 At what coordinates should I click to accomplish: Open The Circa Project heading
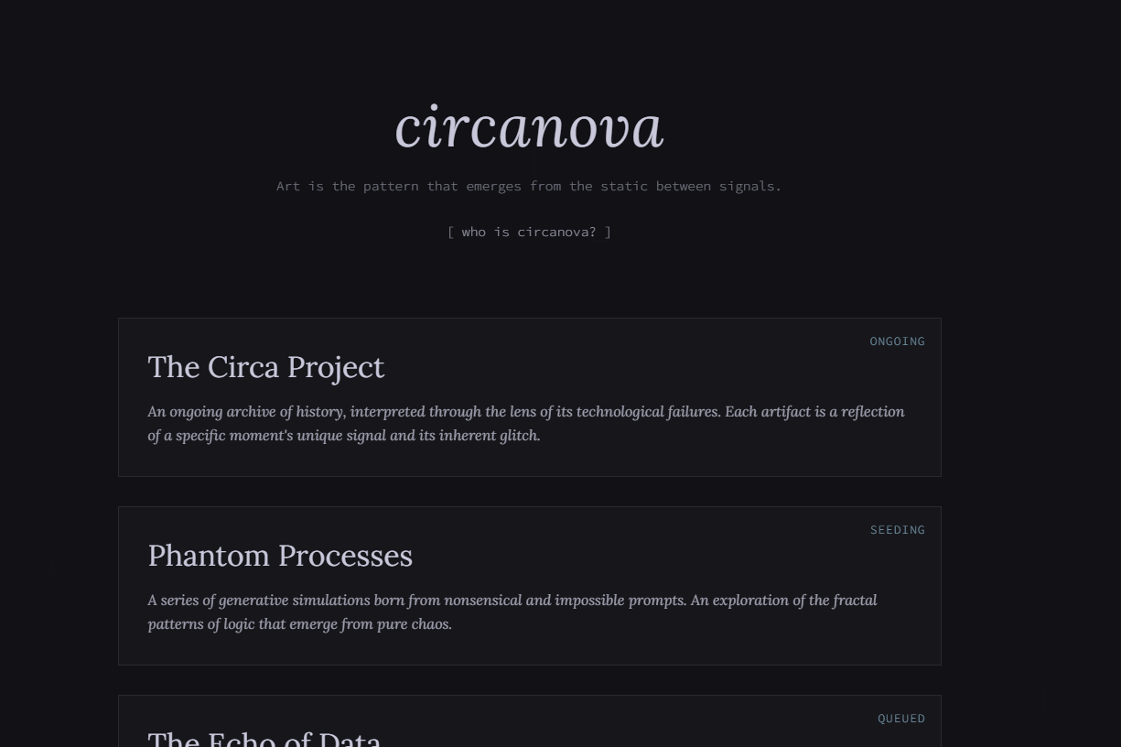(x=265, y=367)
